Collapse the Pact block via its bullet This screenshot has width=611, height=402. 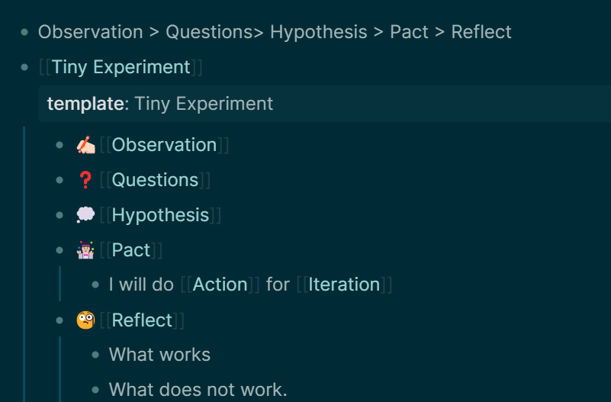pyautogui.click(x=59, y=250)
